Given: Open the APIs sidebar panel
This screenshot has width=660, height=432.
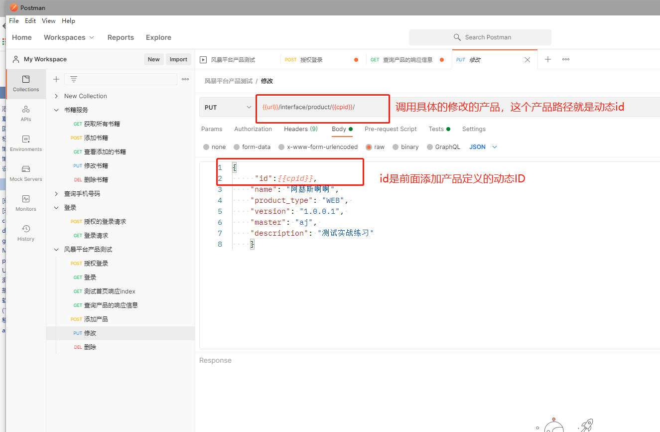Looking at the screenshot, I should pos(26,114).
